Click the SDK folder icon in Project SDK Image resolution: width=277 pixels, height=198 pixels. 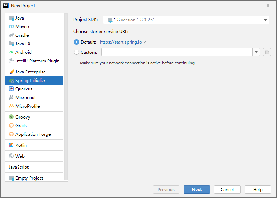tap(110, 20)
